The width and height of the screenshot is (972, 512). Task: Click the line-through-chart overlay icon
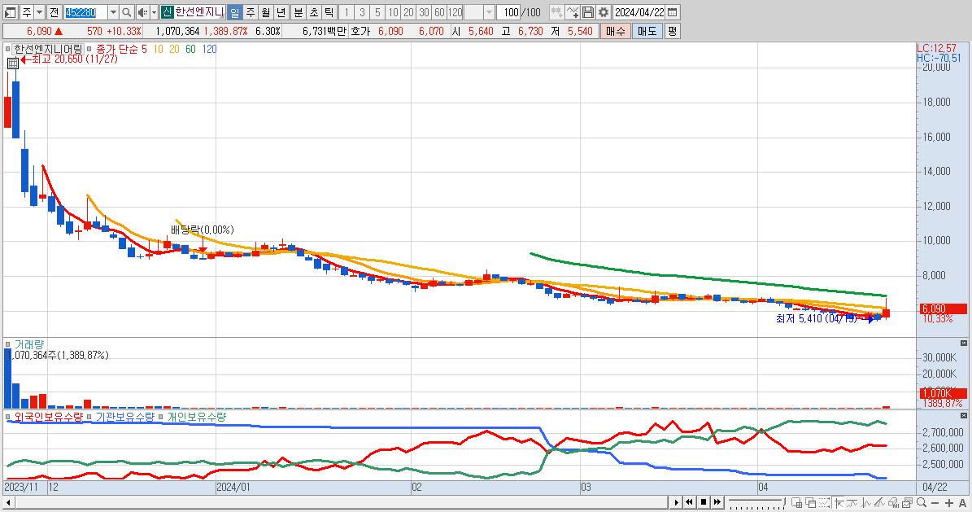[852, 502]
